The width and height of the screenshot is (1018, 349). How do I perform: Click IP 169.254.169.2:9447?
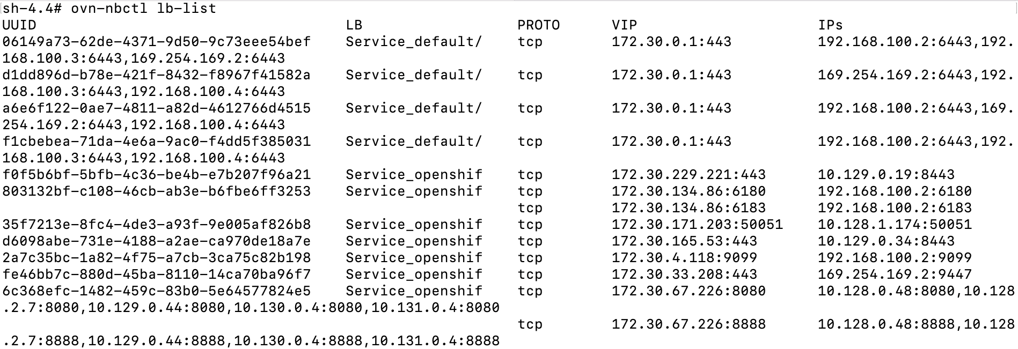[x=895, y=274]
